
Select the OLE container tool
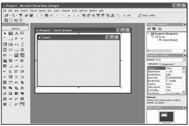tap(5, 61)
